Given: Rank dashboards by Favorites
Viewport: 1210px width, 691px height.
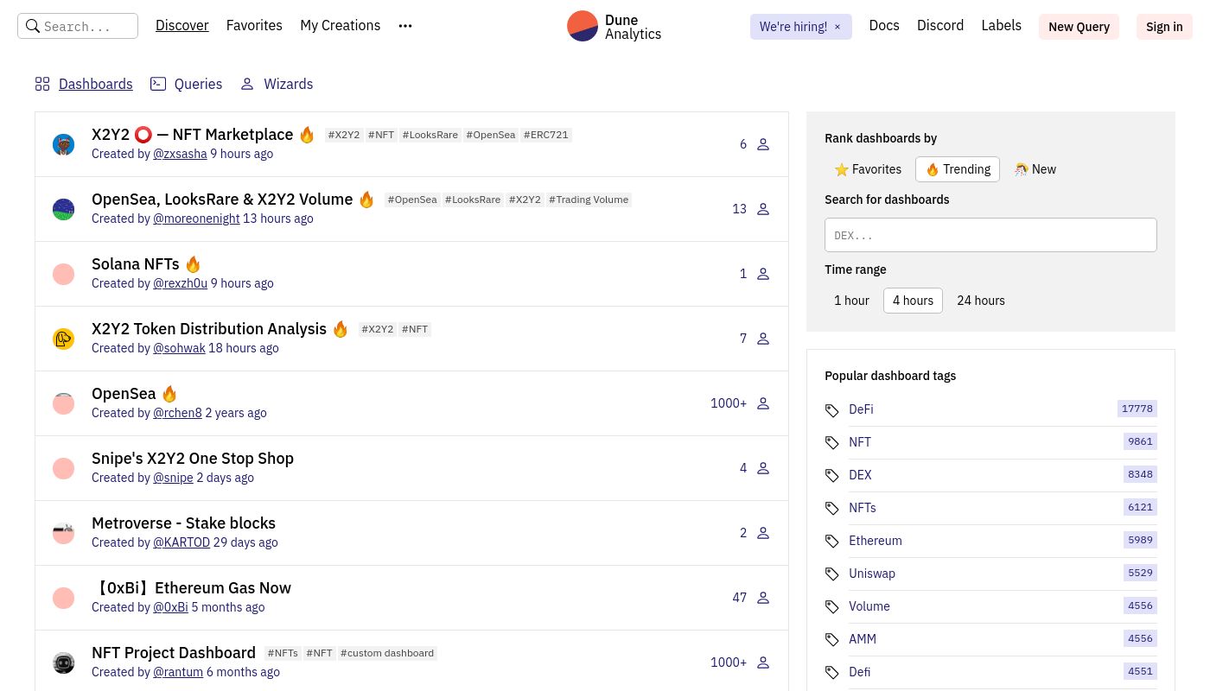Looking at the screenshot, I should point(868,169).
